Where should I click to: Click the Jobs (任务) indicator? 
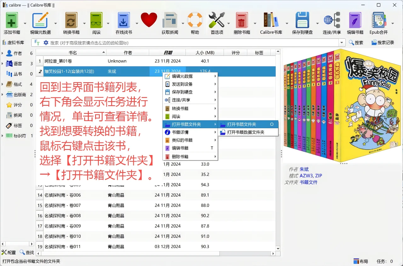[x=385, y=261]
